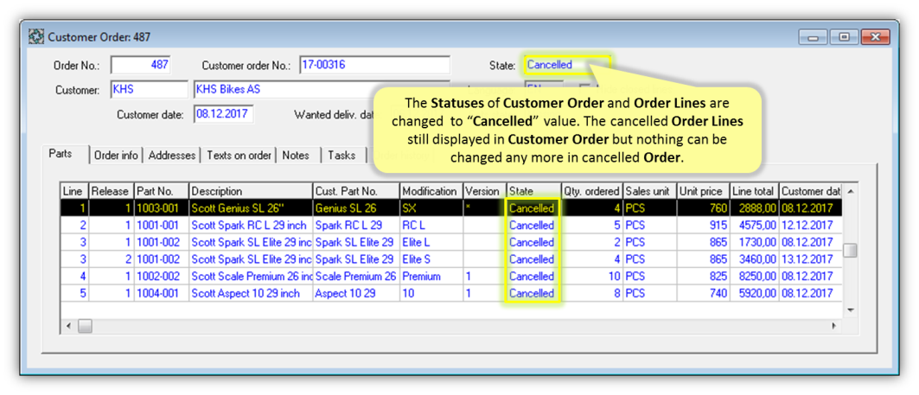Viewport: 919px width, 395px height.
Task: Click the Customer Order window icon
Action: pos(36,37)
